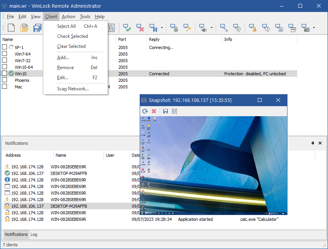Click the monitor with key icon
The image size is (328, 249).
pos(187,28)
